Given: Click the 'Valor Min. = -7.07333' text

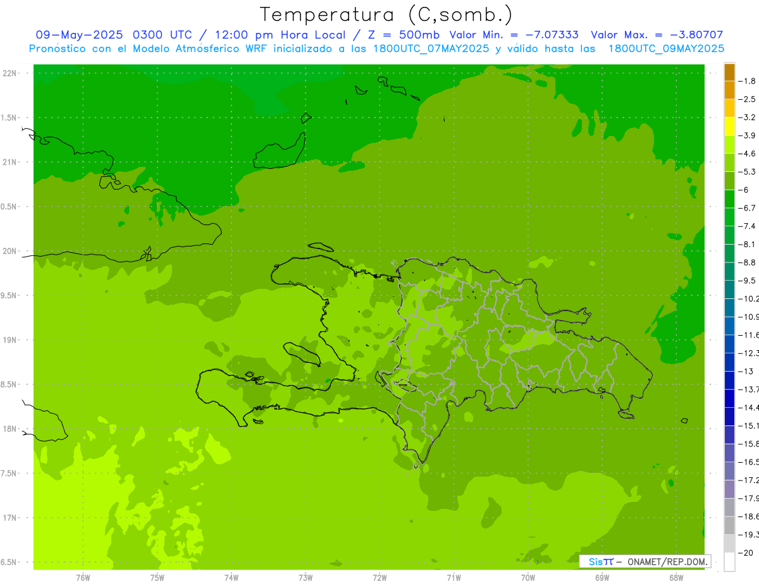Looking at the screenshot, I should tap(514, 35).
